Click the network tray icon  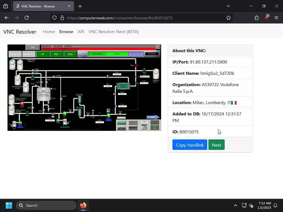tap(244, 205)
